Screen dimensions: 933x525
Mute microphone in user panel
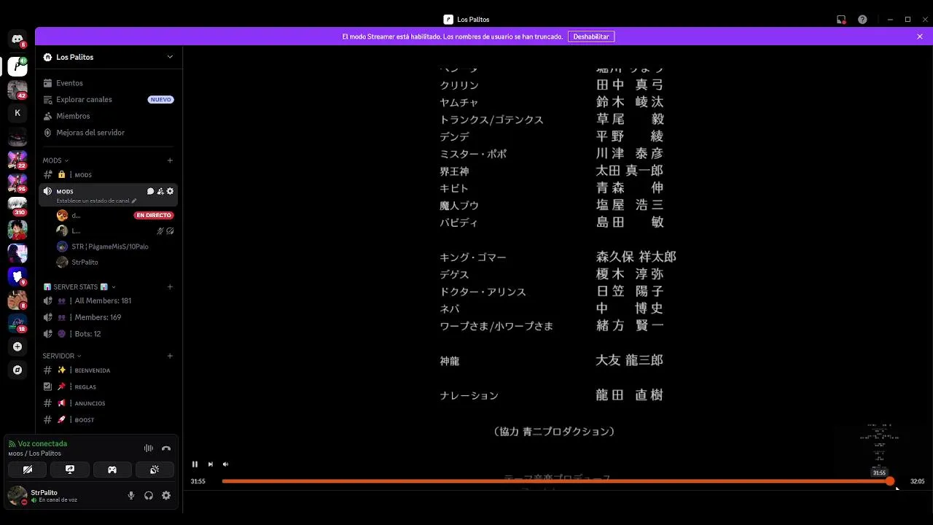(x=131, y=496)
